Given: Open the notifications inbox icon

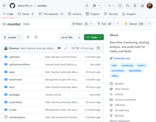Looking at the screenshot, I should [x=142, y=6].
